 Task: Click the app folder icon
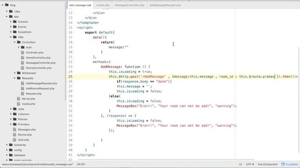click(x=11, y=17)
